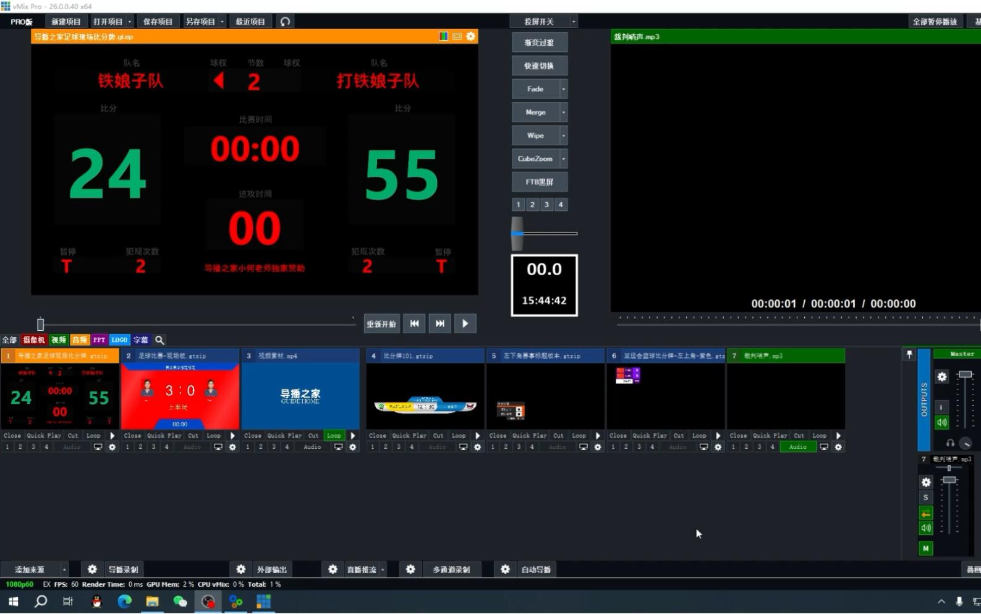Mute the Master audio speaker button
The width and height of the screenshot is (981, 614).
(x=941, y=423)
